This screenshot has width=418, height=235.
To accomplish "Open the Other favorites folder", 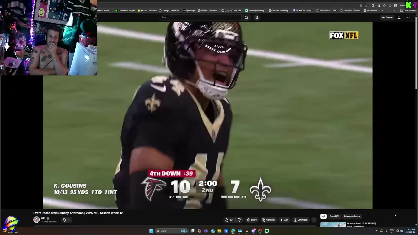I will (x=408, y=10).
